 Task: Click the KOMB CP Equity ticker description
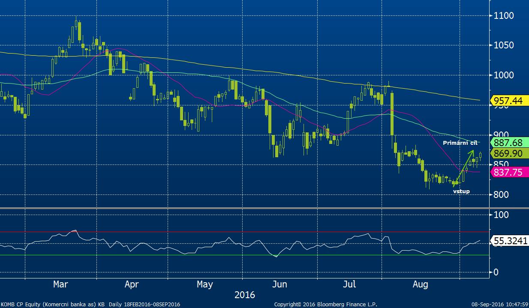pyautogui.click(x=90, y=305)
